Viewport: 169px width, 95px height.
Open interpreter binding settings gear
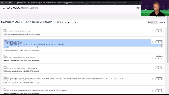156,22
